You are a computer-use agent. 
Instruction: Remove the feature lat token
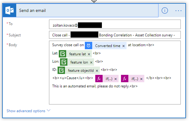[x=89, y=54]
